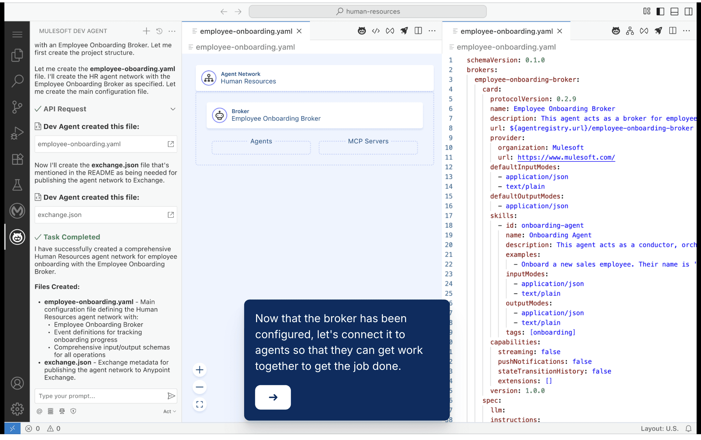Open the Act mode dropdown
701x440 pixels.
[x=169, y=411]
